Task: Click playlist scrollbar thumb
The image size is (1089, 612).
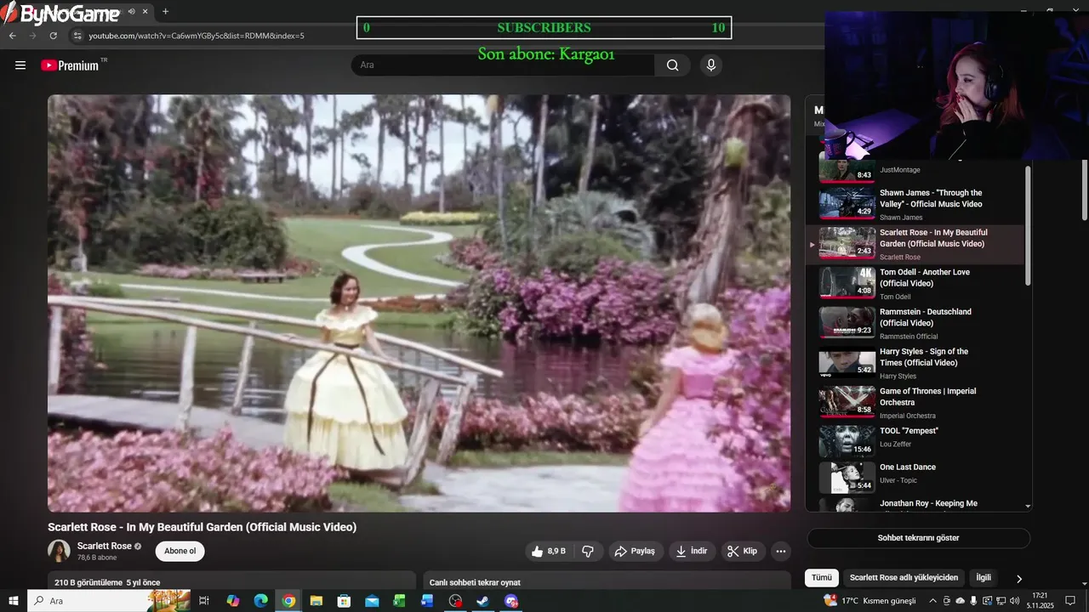Action: [1029, 225]
